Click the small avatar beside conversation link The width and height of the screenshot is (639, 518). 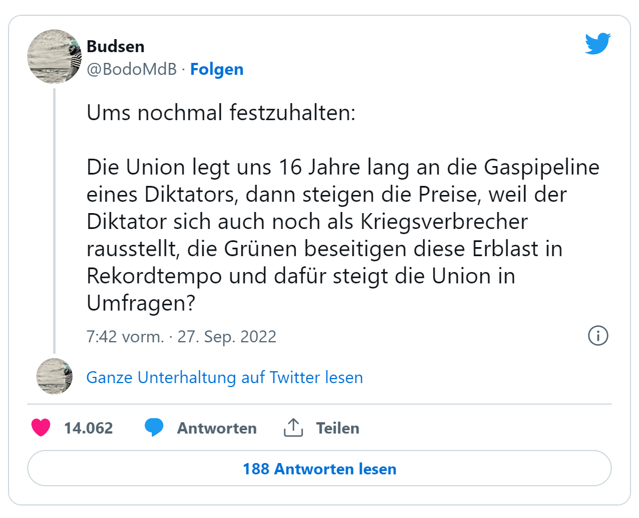tap(54, 377)
